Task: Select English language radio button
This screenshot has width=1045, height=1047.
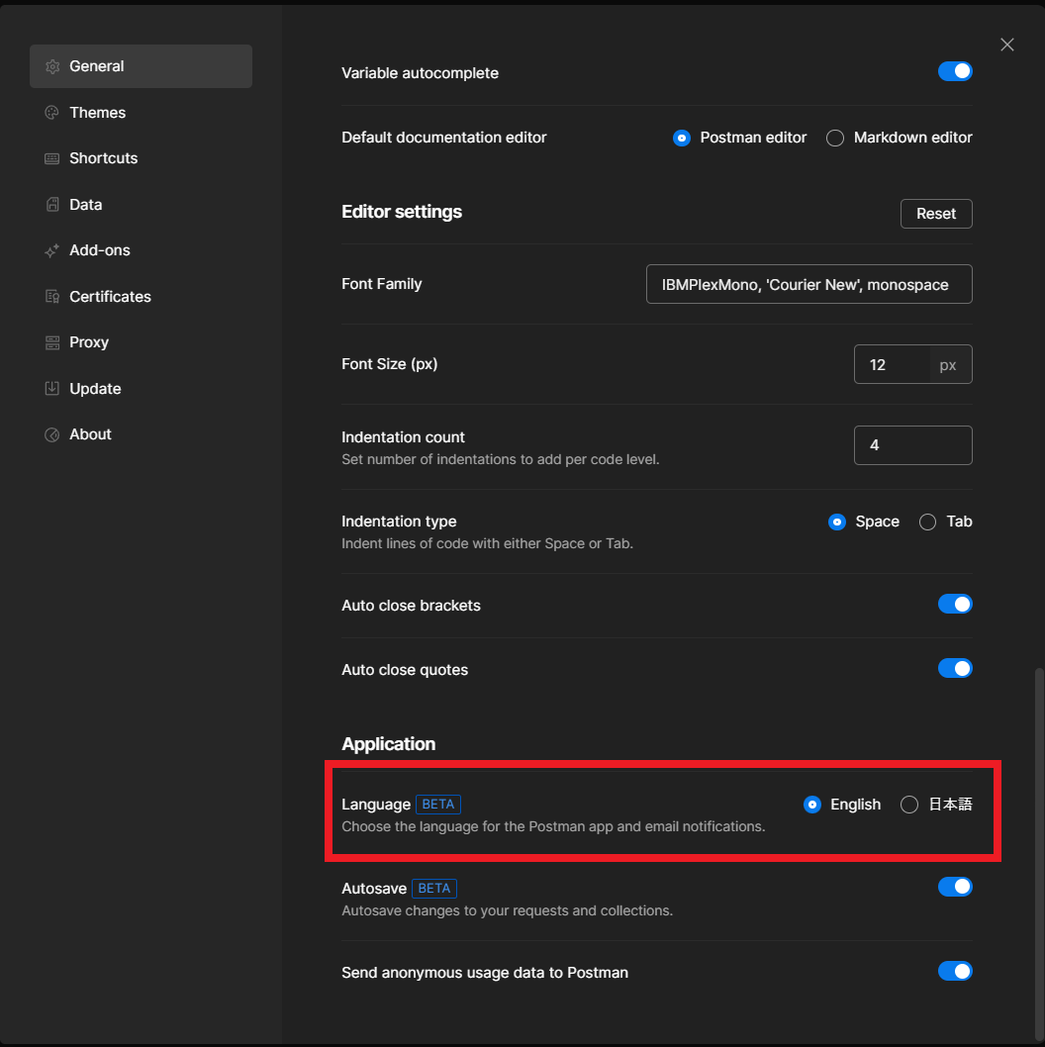Action: point(812,805)
